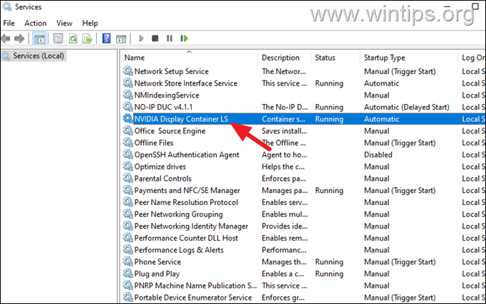Click Disabled startup type of OpenSSH Agent
The height and width of the screenshot is (304, 486).
point(378,154)
